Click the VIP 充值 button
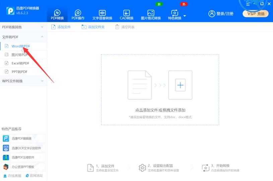The height and width of the screenshot is (181, 273). click(256, 14)
